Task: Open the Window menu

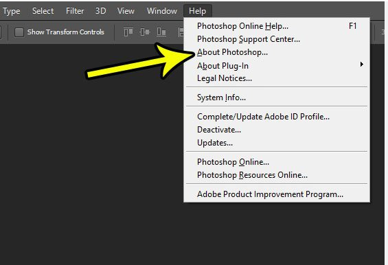Action: (x=162, y=11)
